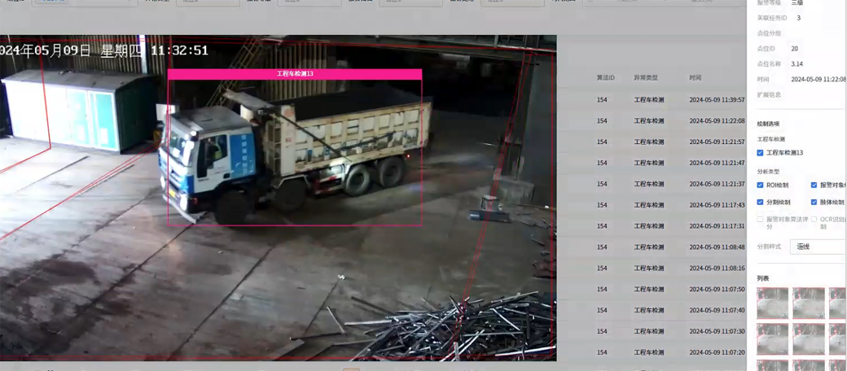
Task: Disable the 分割绘制 checkbox
Action: [x=761, y=203]
